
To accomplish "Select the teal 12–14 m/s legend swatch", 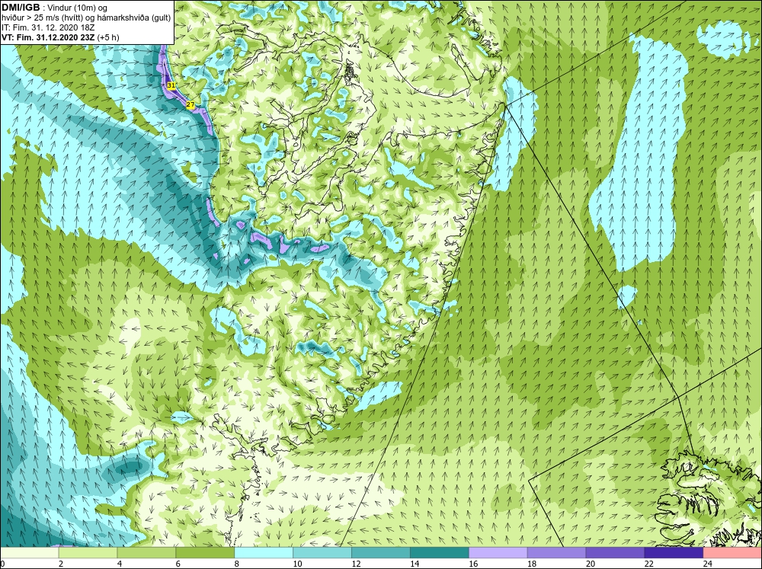I will tap(380, 552).
